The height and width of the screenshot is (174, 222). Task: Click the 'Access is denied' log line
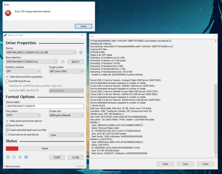pyautogui.click(x=117, y=75)
